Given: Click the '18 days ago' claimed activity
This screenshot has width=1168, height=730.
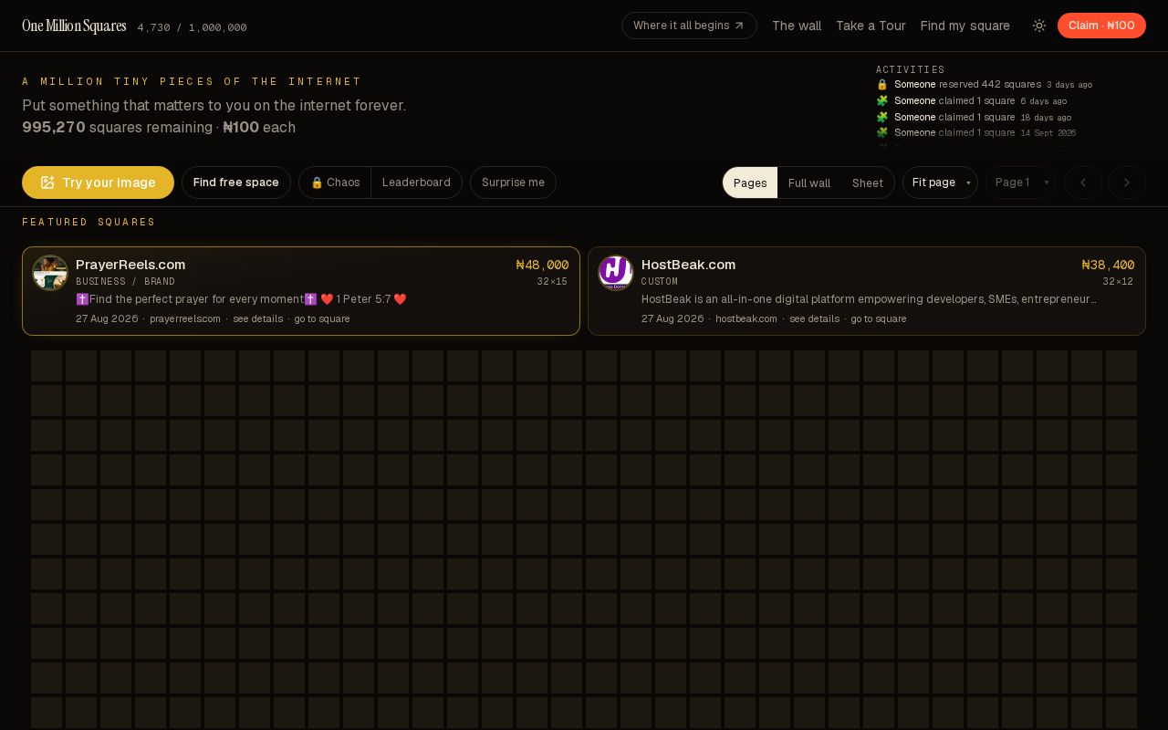Looking at the screenshot, I should (x=974, y=117).
